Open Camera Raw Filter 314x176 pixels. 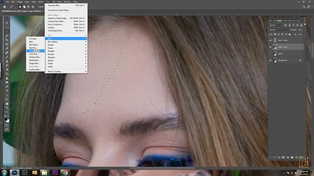[66, 21]
